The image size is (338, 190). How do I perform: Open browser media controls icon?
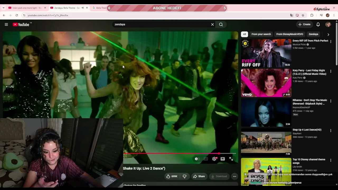tap(321, 15)
